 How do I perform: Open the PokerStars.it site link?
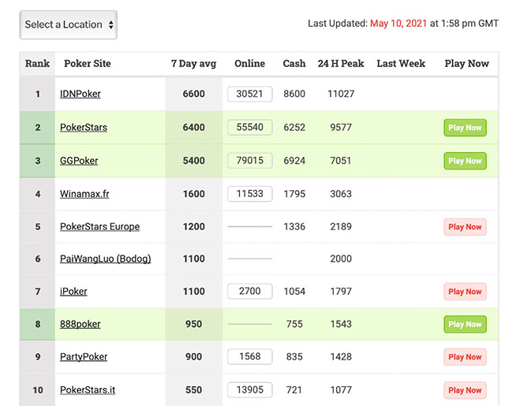(88, 390)
